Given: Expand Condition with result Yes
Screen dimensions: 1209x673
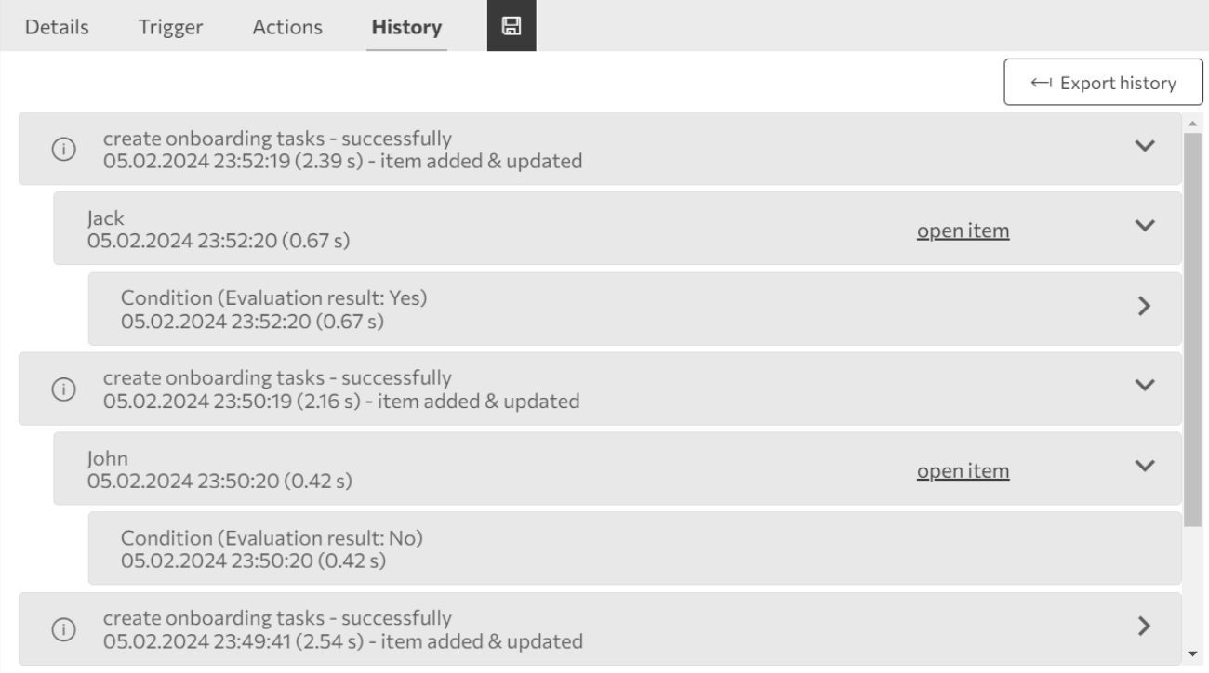Looking at the screenshot, I should click(x=1145, y=306).
